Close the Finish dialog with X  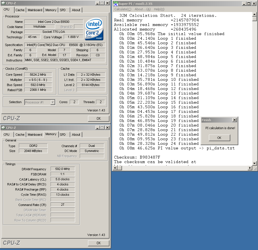tap(235, 120)
